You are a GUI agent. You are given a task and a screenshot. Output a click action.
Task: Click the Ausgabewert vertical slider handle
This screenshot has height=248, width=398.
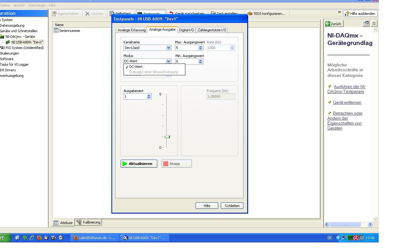[x=167, y=137]
